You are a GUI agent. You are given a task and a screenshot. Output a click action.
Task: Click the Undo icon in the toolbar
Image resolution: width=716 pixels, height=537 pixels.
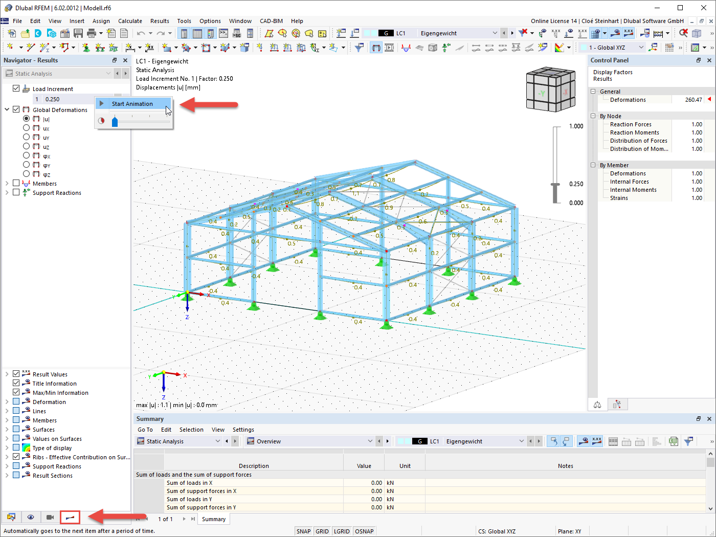pos(140,32)
